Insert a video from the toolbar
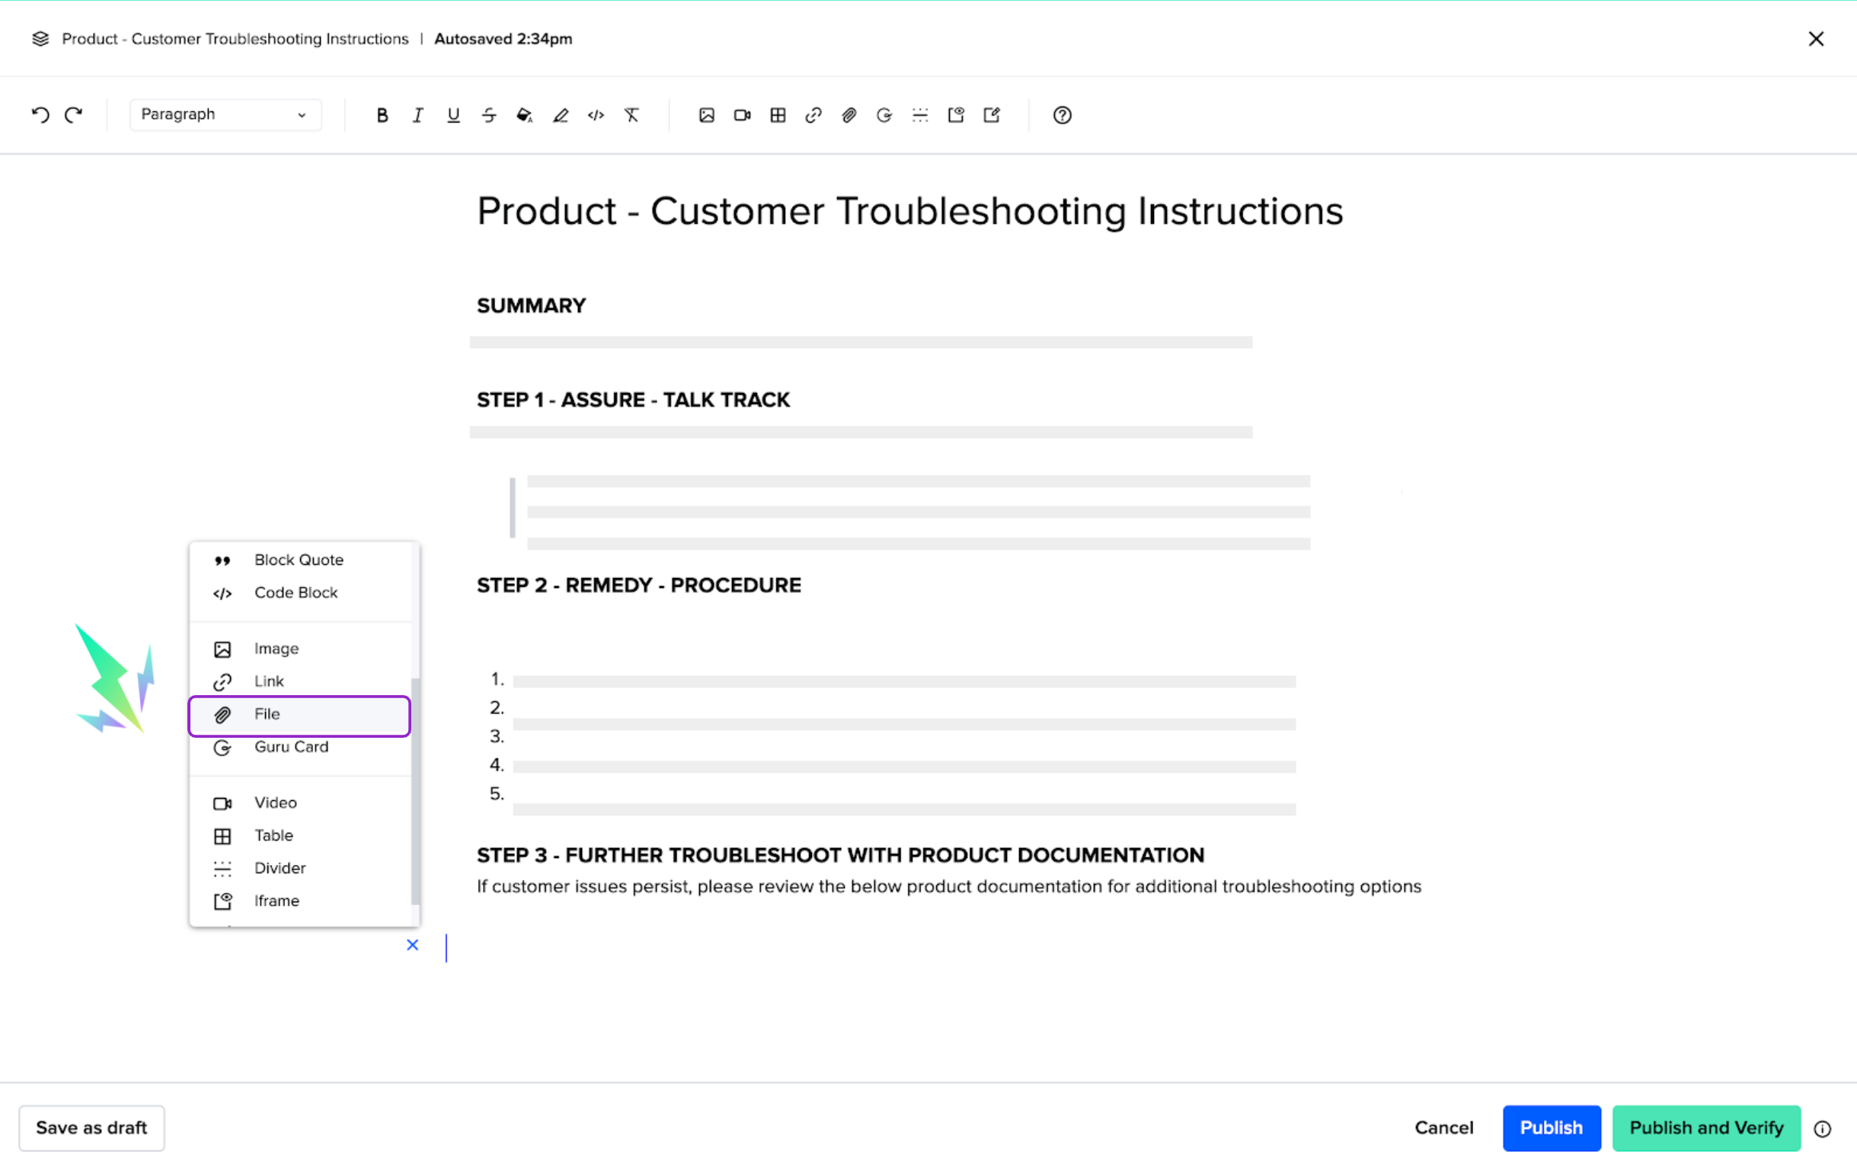Image resolution: width=1857 pixels, height=1171 pixels. point(742,115)
